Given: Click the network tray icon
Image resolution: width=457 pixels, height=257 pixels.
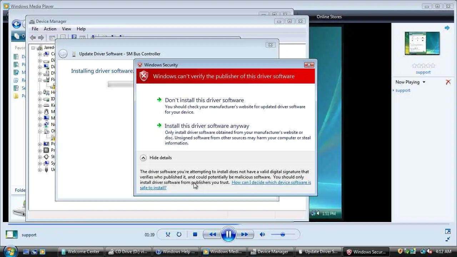Looking at the screenshot, I should click(423, 251).
